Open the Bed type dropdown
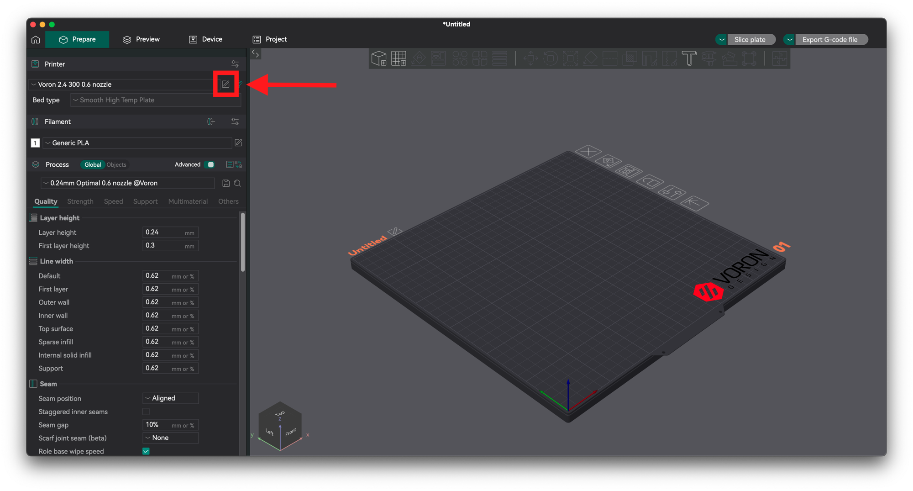This screenshot has height=491, width=913. point(156,100)
